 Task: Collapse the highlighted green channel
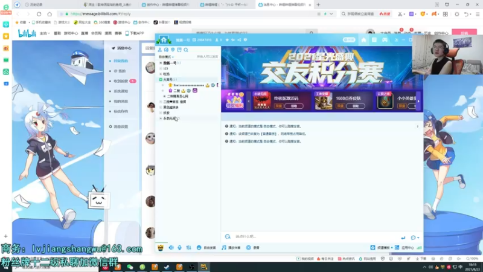tap(161, 80)
